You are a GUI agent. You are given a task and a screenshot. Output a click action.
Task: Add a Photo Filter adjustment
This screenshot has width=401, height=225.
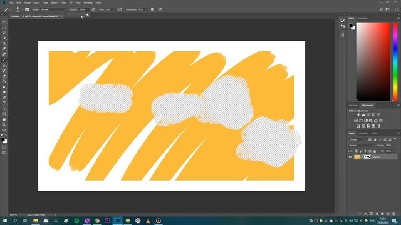(370, 121)
